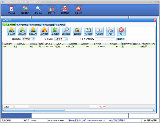Click 增加会员 add member icon
The image size is (160, 123).
click(11, 31)
